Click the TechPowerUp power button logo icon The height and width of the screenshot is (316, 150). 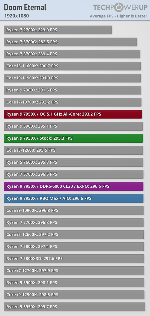(x=119, y=8)
